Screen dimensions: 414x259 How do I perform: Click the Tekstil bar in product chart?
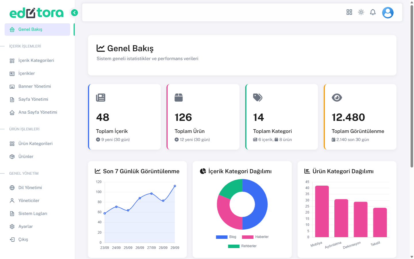(x=380, y=222)
